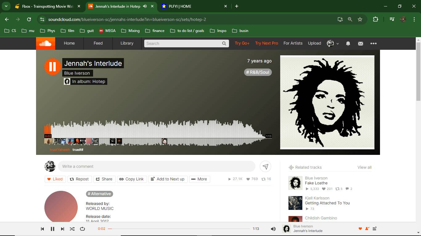Open the More options button below comments
The height and width of the screenshot is (236, 421).
pyautogui.click(x=199, y=179)
